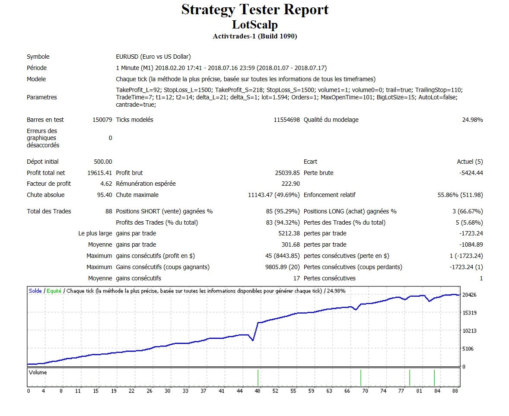Click the 20426 y-axis label
Screen dimensions: 509x416
[469, 295]
